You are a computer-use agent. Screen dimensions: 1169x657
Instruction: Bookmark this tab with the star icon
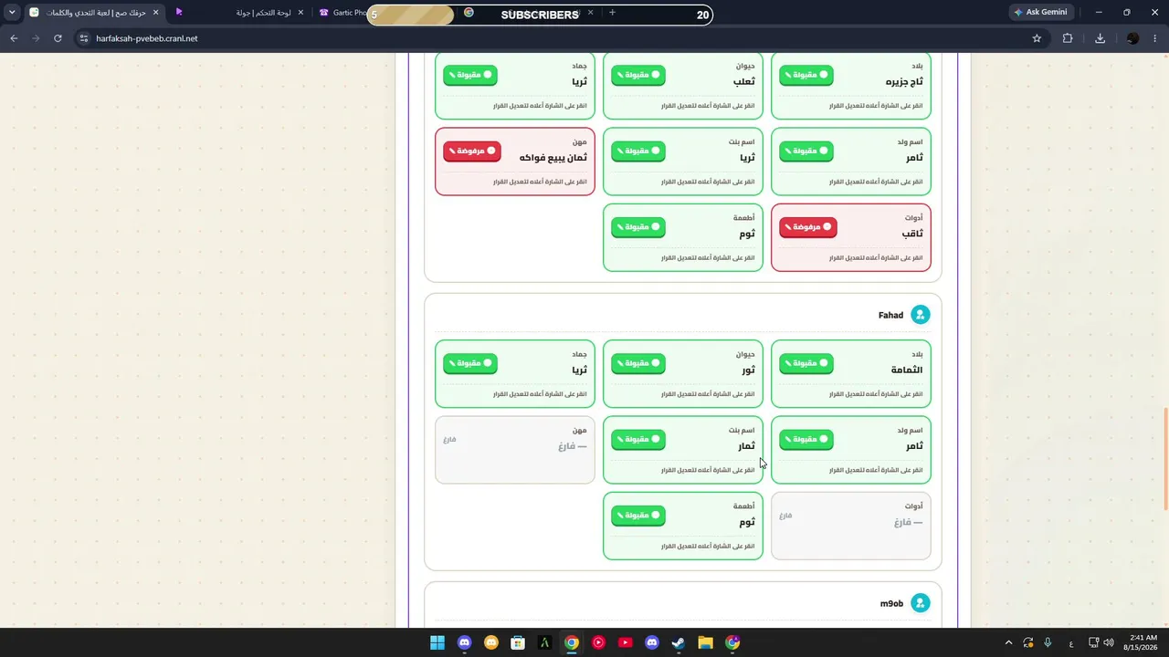1037,38
